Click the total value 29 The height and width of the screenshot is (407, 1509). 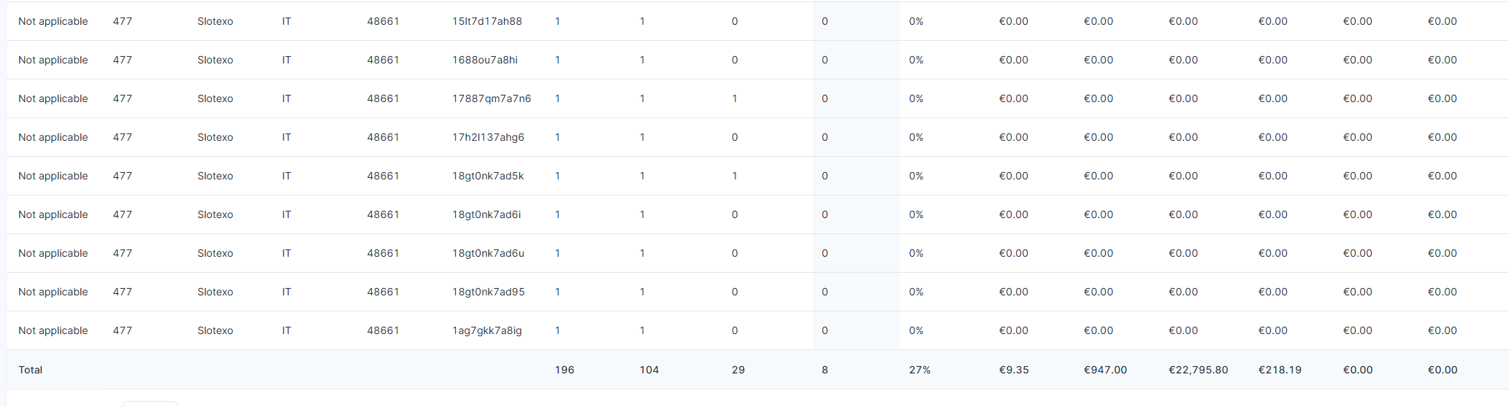(x=738, y=370)
